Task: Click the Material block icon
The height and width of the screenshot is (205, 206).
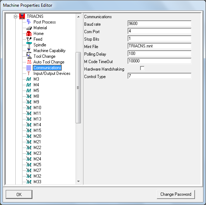Action: pyautogui.click(x=29, y=28)
